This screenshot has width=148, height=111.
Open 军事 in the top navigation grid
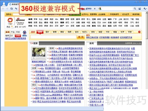click(x=36, y=19)
